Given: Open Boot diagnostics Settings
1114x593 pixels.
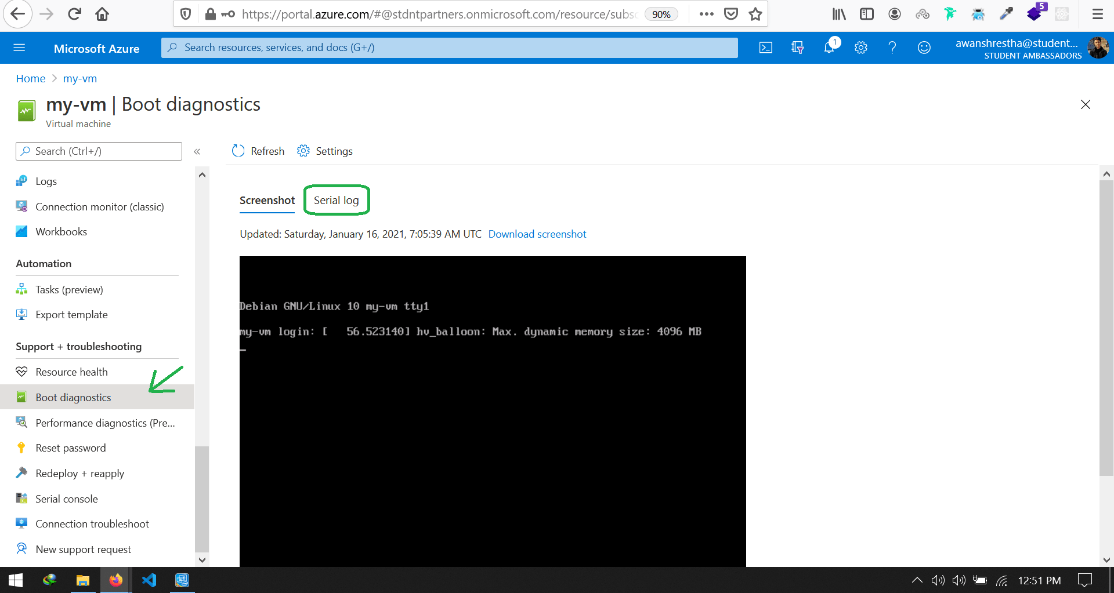Looking at the screenshot, I should tap(325, 151).
